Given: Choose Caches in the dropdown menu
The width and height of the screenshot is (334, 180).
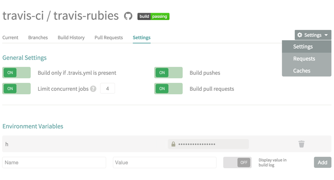Looking at the screenshot, I should click(307, 71).
